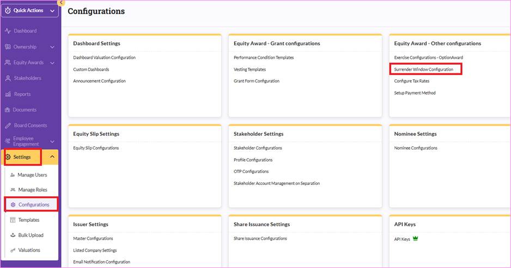Open Vesting Templates link

[250, 69]
